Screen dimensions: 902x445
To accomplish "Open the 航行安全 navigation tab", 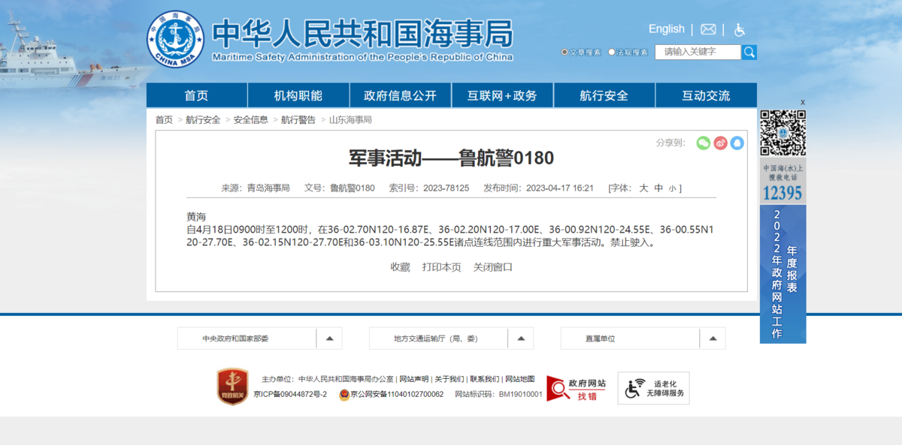I will (x=604, y=95).
